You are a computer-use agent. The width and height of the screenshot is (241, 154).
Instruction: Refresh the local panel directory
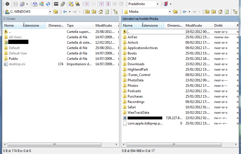(x=107, y=12)
